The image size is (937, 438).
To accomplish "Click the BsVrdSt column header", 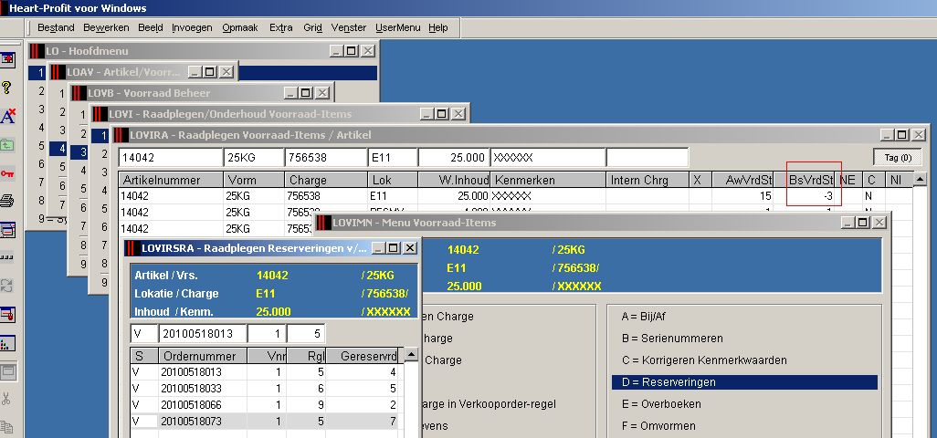I will click(x=805, y=180).
